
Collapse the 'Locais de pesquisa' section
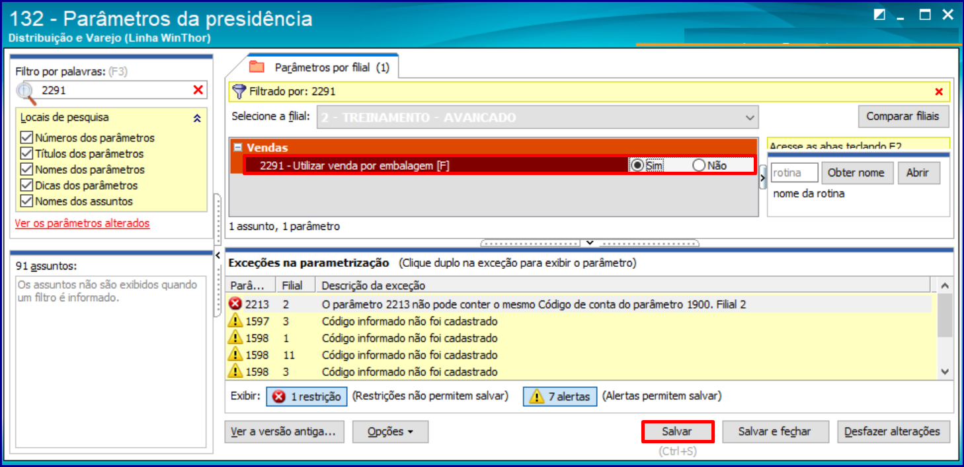coord(196,118)
